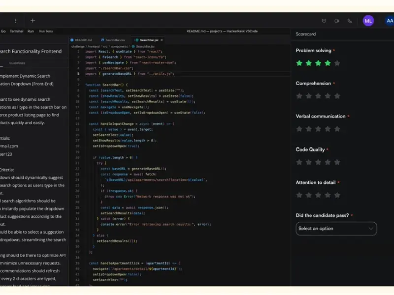Click the phone call icon

pos(350,21)
